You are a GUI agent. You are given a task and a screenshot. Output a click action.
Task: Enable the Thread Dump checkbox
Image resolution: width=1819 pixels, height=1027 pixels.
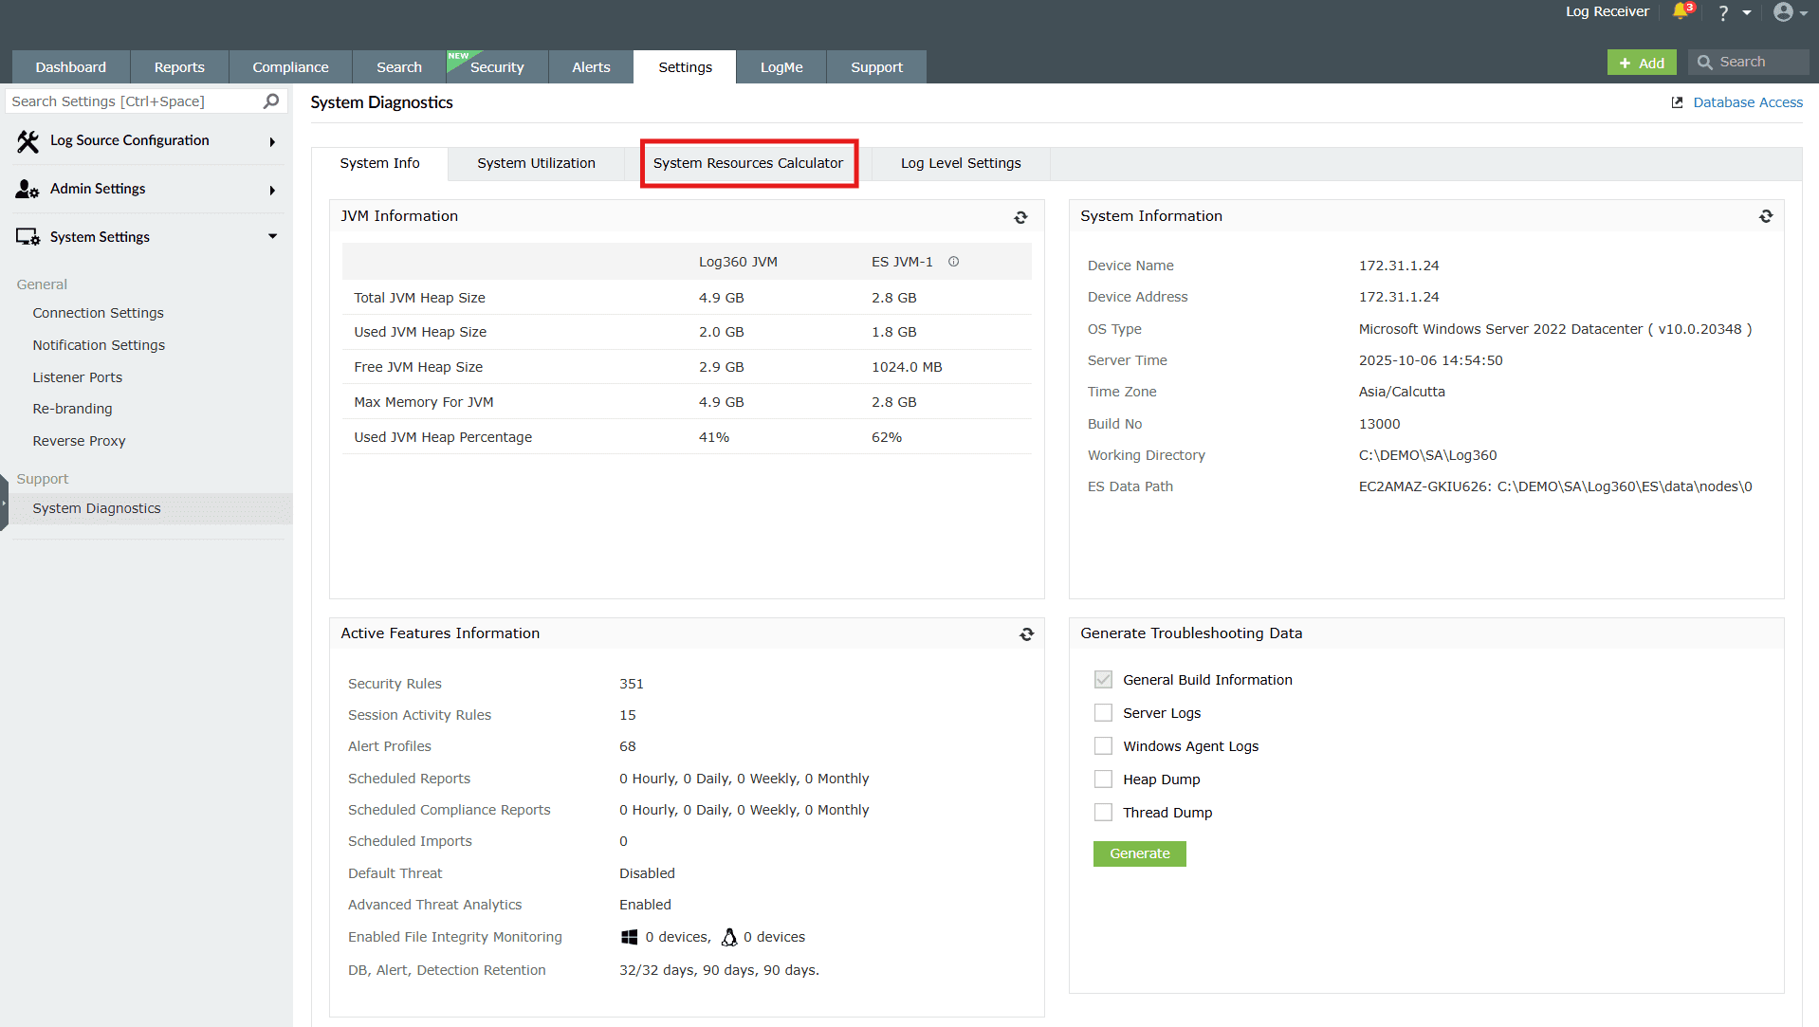point(1103,813)
